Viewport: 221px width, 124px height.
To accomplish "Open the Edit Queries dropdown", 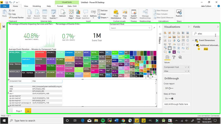I will 53,14.
